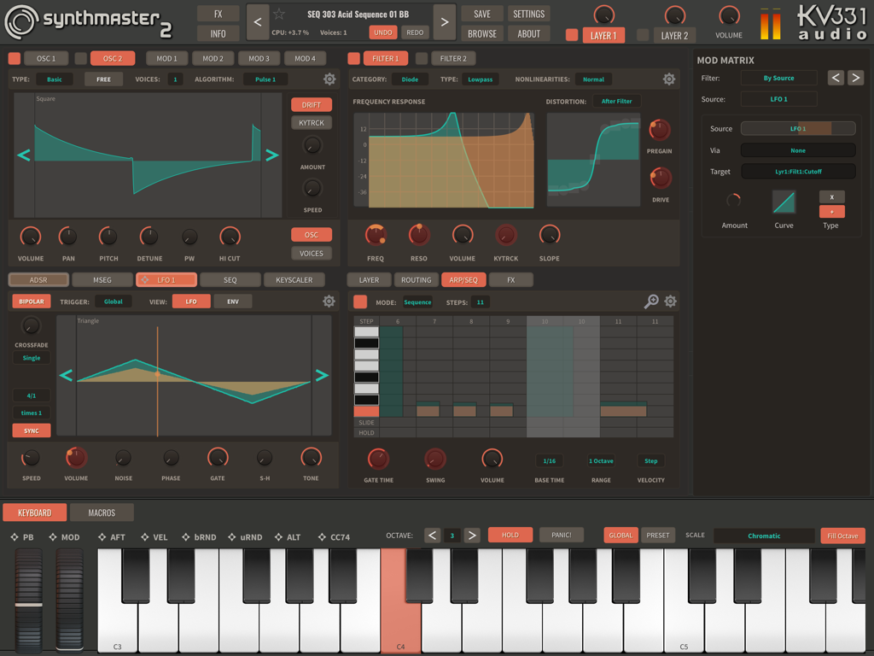This screenshot has height=656, width=874.
Task: Open the MACROS tab
Action: pyautogui.click(x=102, y=512)
